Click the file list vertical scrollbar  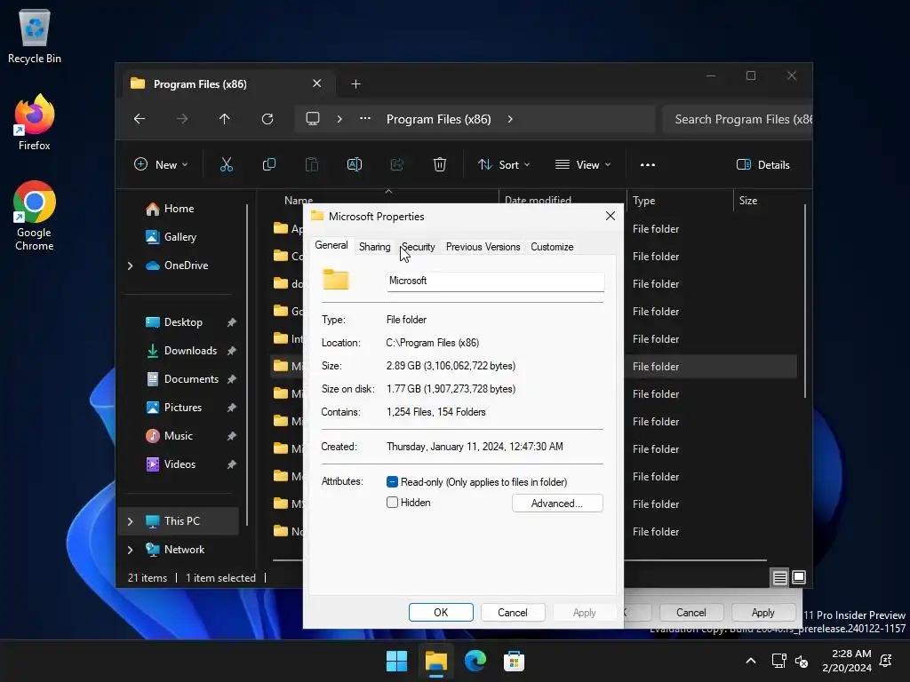804,301
